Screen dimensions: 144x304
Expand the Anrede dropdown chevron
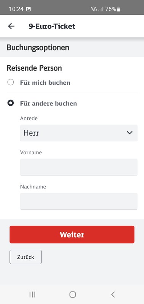pyautogui.click(x=129, y=133)
